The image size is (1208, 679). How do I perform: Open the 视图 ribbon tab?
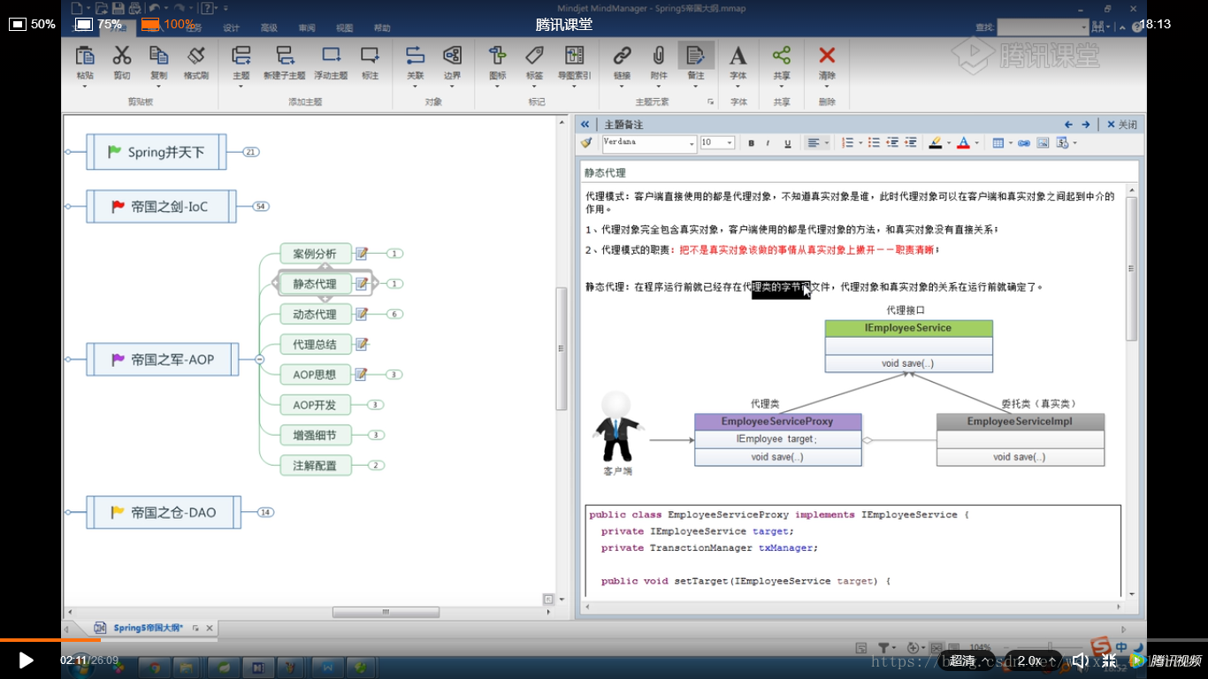click(345, 28)
